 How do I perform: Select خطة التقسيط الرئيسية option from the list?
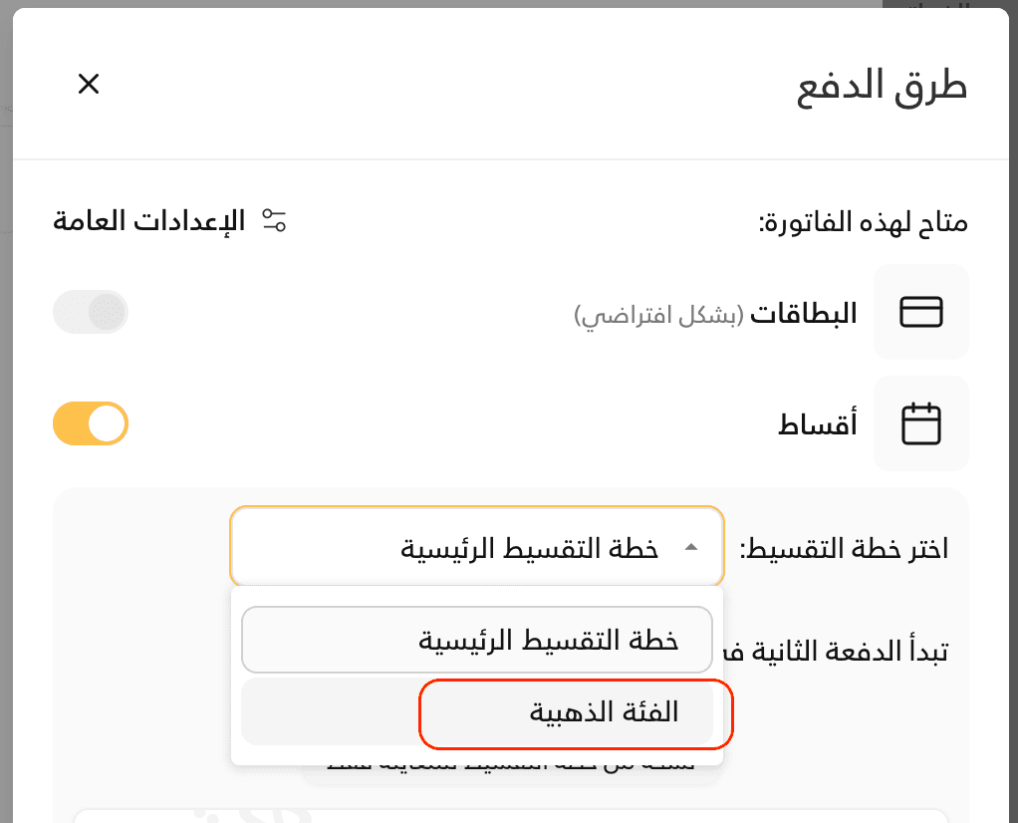(477, 640)
